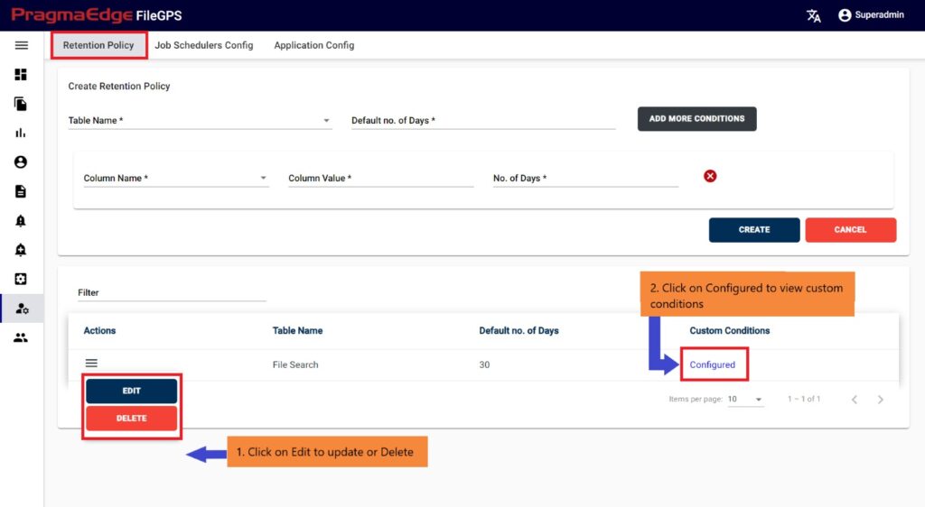925x507 pixels.
Task: Focus the Filter input field
Action: tap(172, 292)
